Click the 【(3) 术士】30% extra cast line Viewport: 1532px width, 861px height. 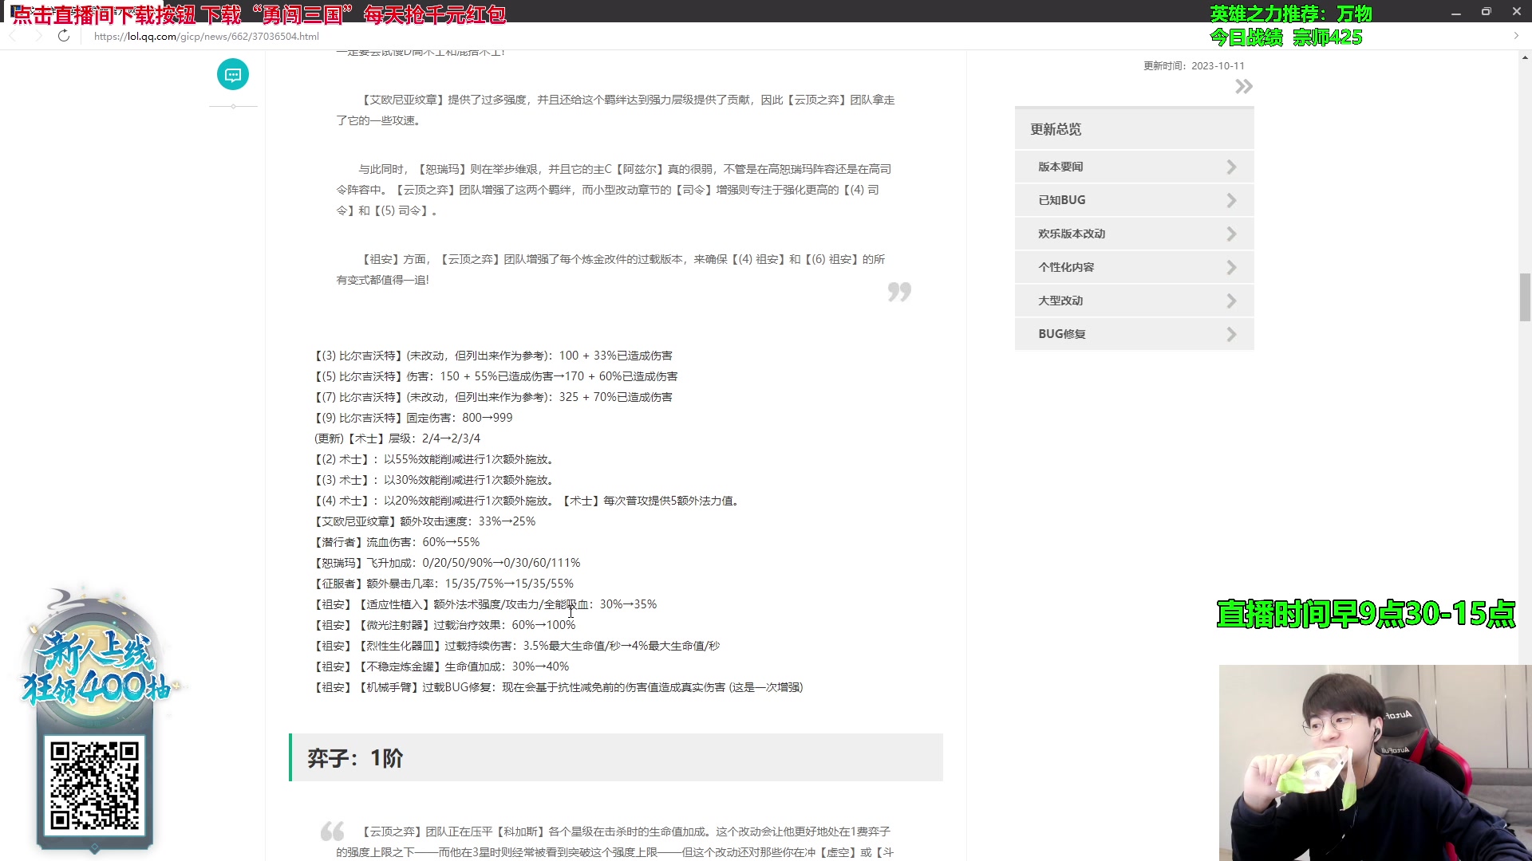point(436,480)
